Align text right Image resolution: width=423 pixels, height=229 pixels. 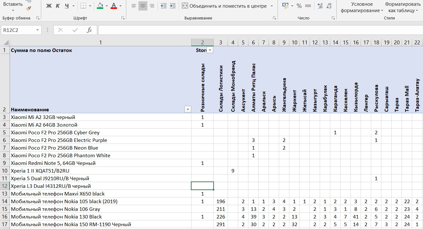click(x=152, y=6)
